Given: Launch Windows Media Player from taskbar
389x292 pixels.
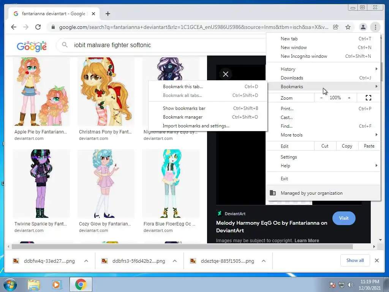Looking at the screenshot, I should tap(56, 285).
